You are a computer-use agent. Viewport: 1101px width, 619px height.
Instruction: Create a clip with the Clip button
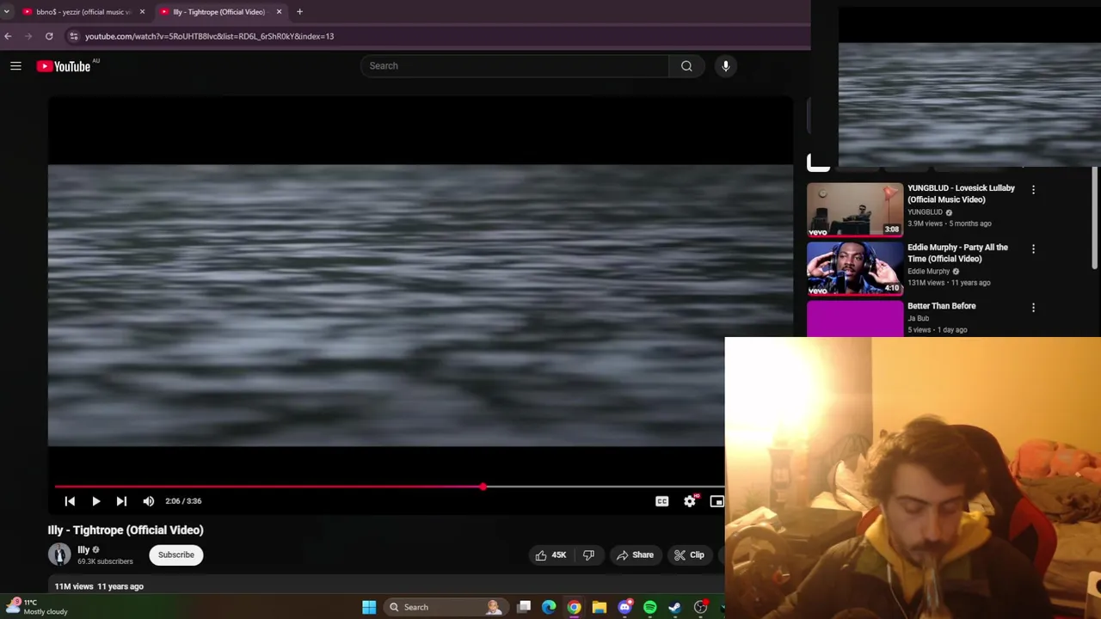(x=690, y=555)
